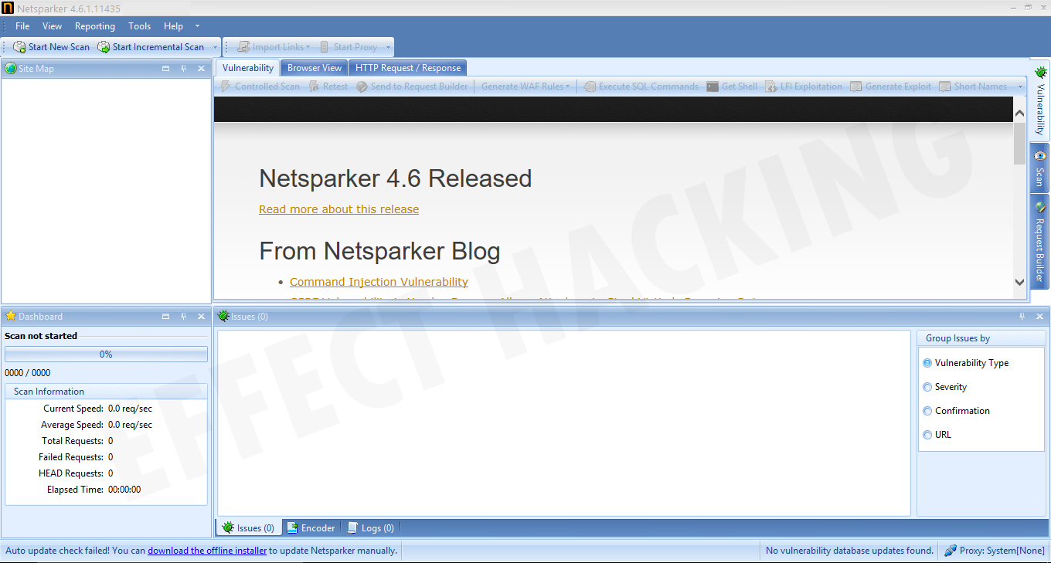Expand the menu bar overflow arrow after Help
The height and width of the screenshot is (563, 1051).
(x=197, y=26)
